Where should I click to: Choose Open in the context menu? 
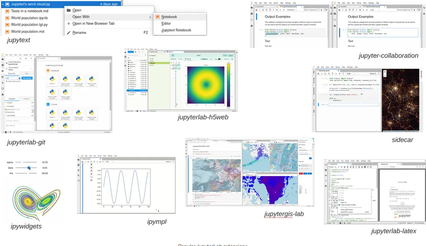[77, 10]
